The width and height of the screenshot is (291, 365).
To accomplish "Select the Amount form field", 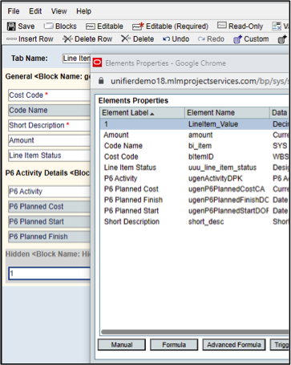I will pyautogui.click(x=49, y=140).
